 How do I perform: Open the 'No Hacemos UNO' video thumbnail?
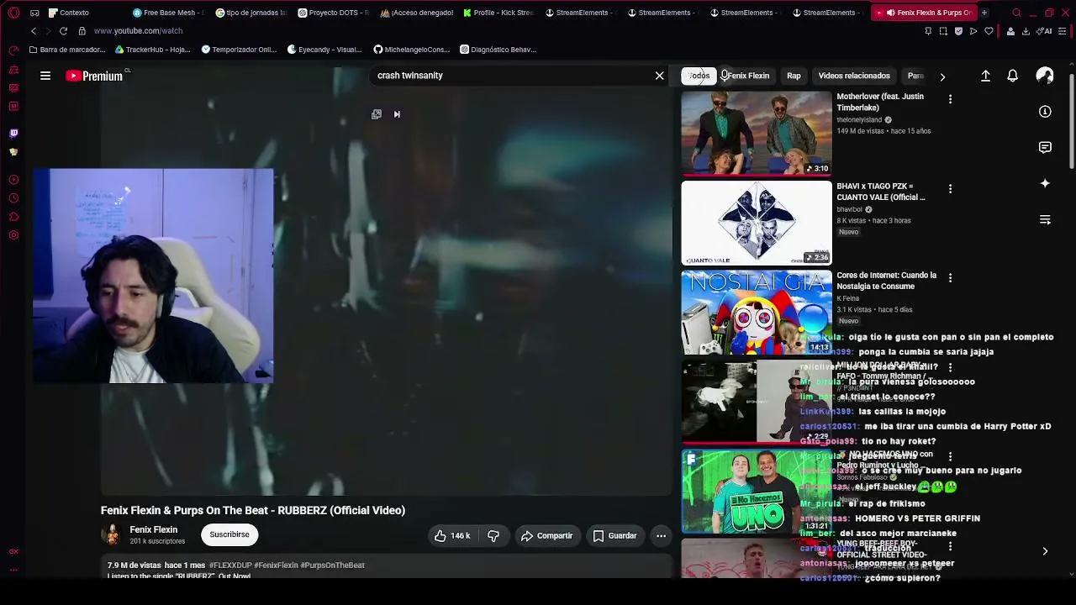coord(757,492)
